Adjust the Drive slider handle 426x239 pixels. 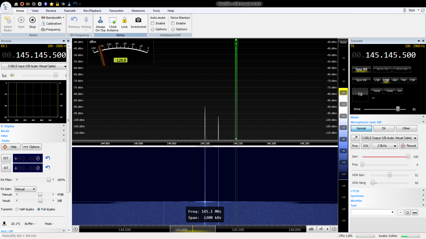point(398,109)
